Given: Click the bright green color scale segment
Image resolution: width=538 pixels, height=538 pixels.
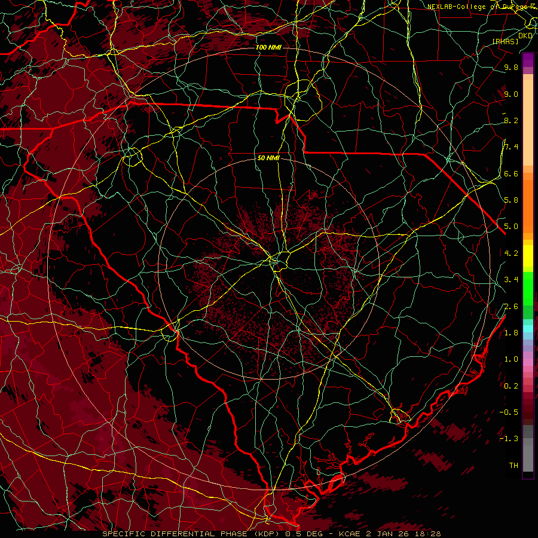Looking at the screenshot, I should tap(528, 289).
